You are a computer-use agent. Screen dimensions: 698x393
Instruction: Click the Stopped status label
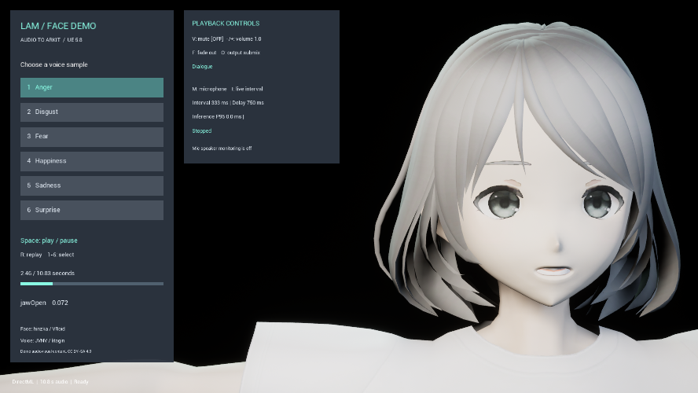click(202, 130)
